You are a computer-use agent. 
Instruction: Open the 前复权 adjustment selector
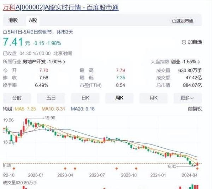click(195, 109)
